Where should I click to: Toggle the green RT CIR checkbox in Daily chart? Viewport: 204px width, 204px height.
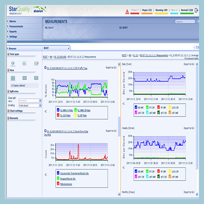(147, 107)
